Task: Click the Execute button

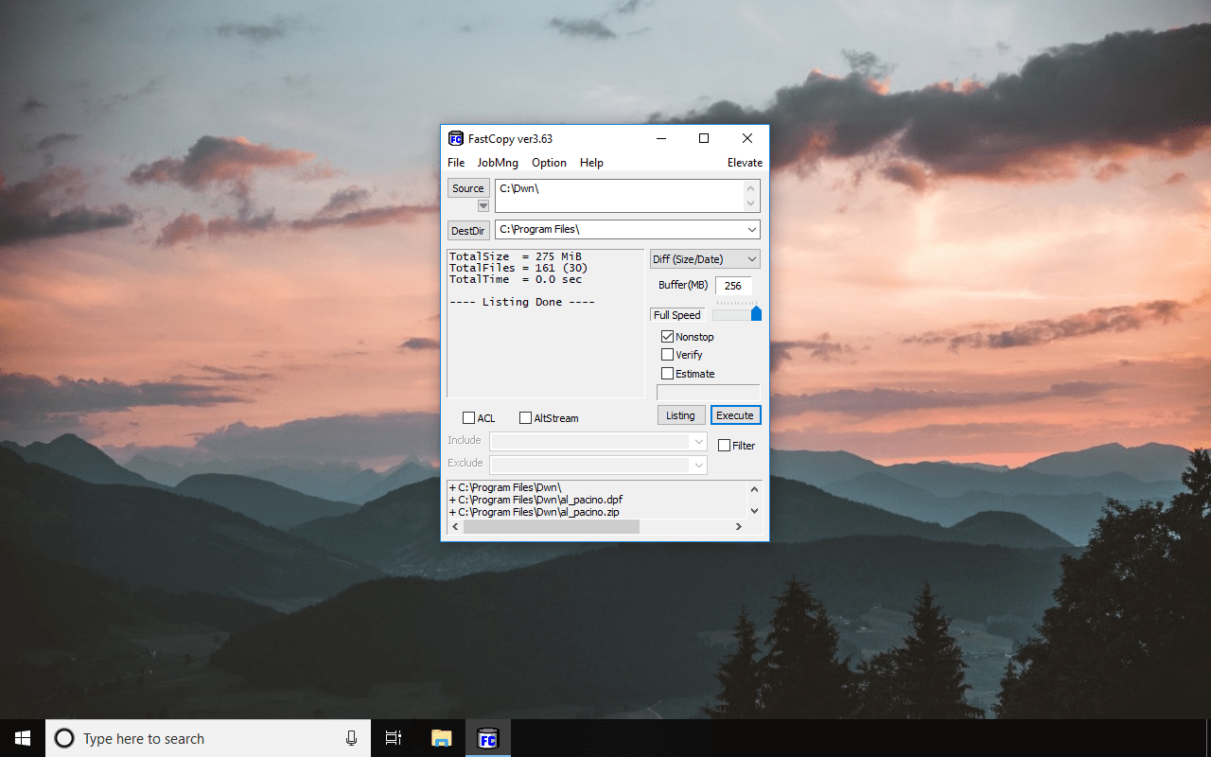Action: tap(735, 415)
